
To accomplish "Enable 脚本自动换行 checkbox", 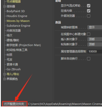I will (x=89, y=59).
